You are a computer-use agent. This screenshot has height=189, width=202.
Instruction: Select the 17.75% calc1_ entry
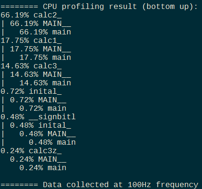31,41
